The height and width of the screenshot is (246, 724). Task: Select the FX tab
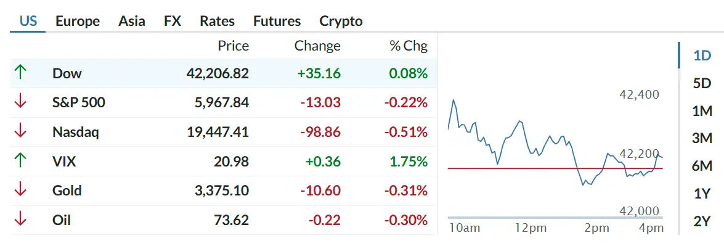pyautogui.click(x=173, y=21)
